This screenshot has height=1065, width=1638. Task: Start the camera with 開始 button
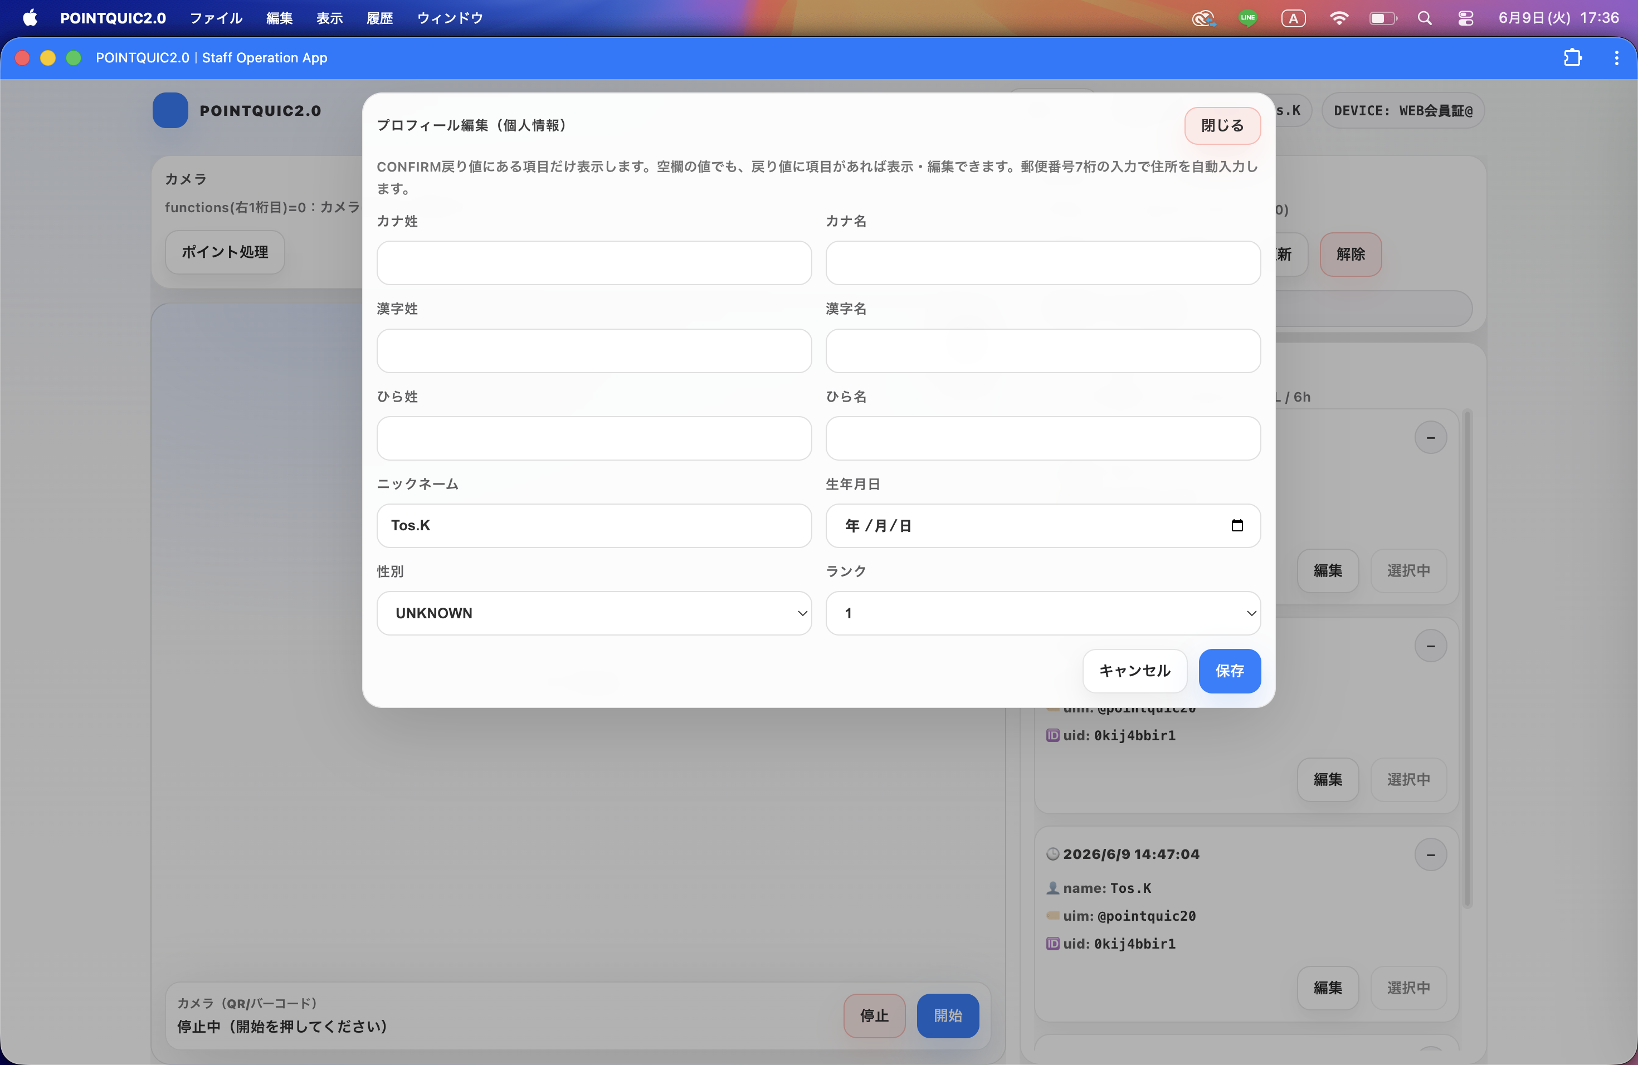tap(948, 1015)
